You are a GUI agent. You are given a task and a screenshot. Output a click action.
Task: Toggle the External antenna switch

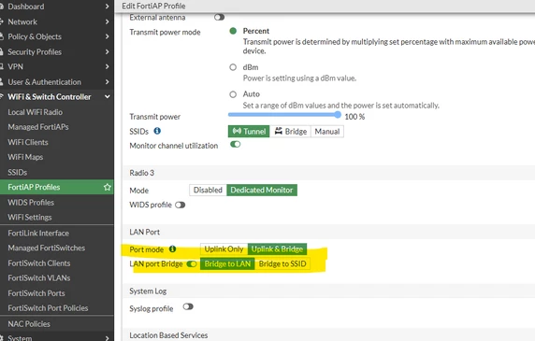point(220,17)
